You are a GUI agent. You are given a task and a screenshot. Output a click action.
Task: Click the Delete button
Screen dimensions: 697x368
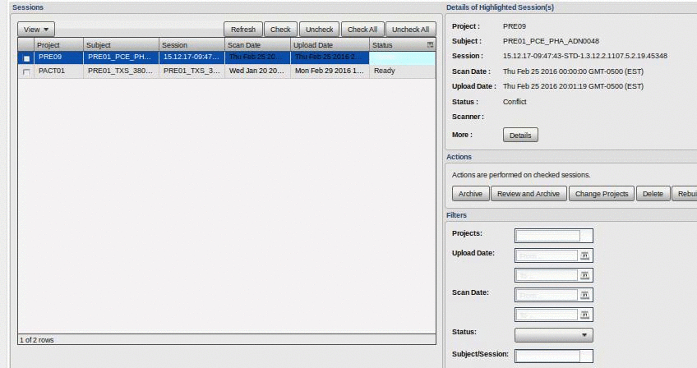(653, 194)
